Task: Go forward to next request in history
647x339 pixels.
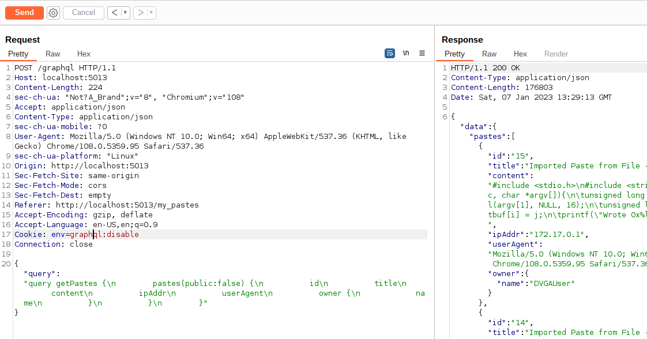Action: pyautogui.click(x=140, y=13)
